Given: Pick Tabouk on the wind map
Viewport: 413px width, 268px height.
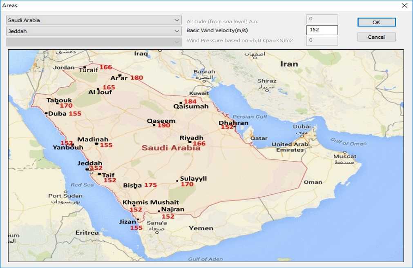Looking at the screenshot, I should click(x=57, y=103).
